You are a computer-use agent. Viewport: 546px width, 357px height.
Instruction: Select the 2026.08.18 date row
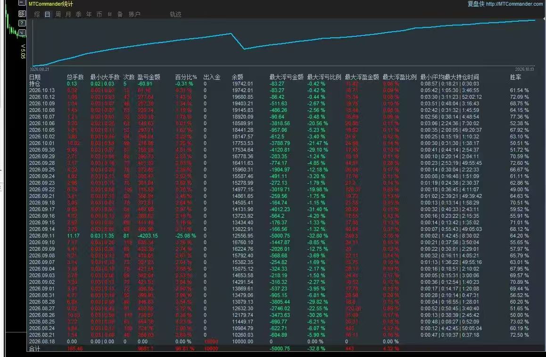[42, 342]
